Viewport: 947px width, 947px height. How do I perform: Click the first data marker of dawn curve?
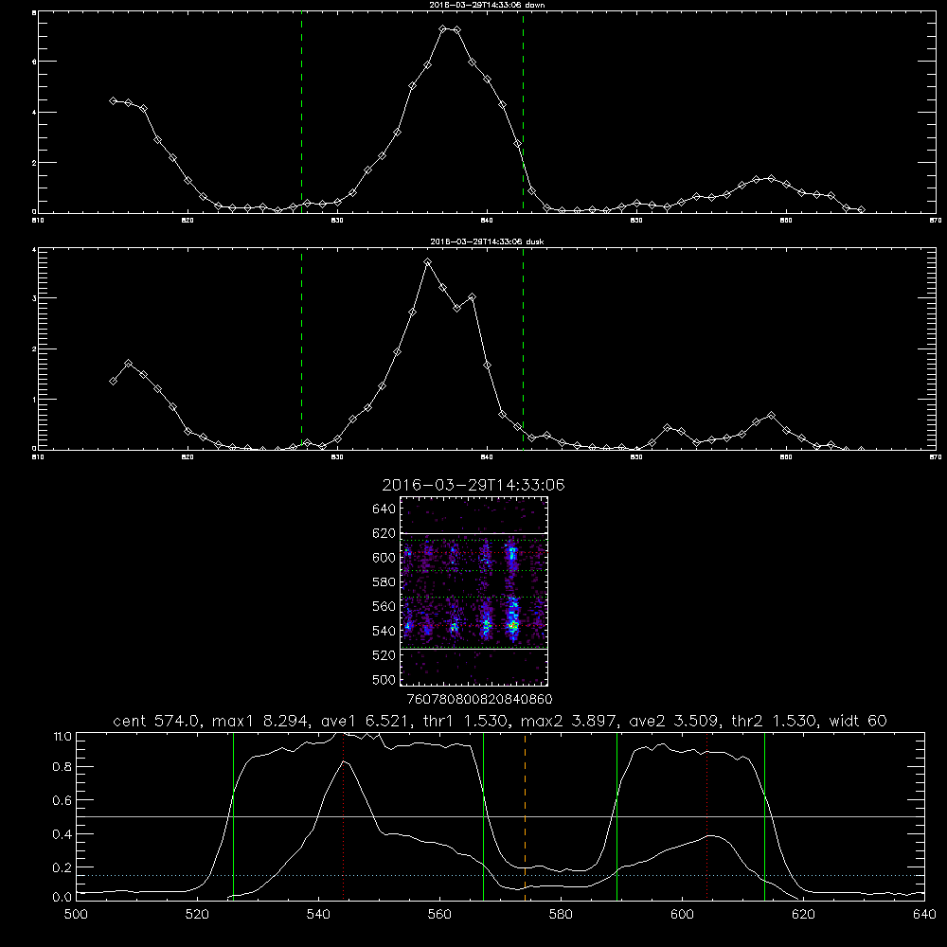click(113, 101)
